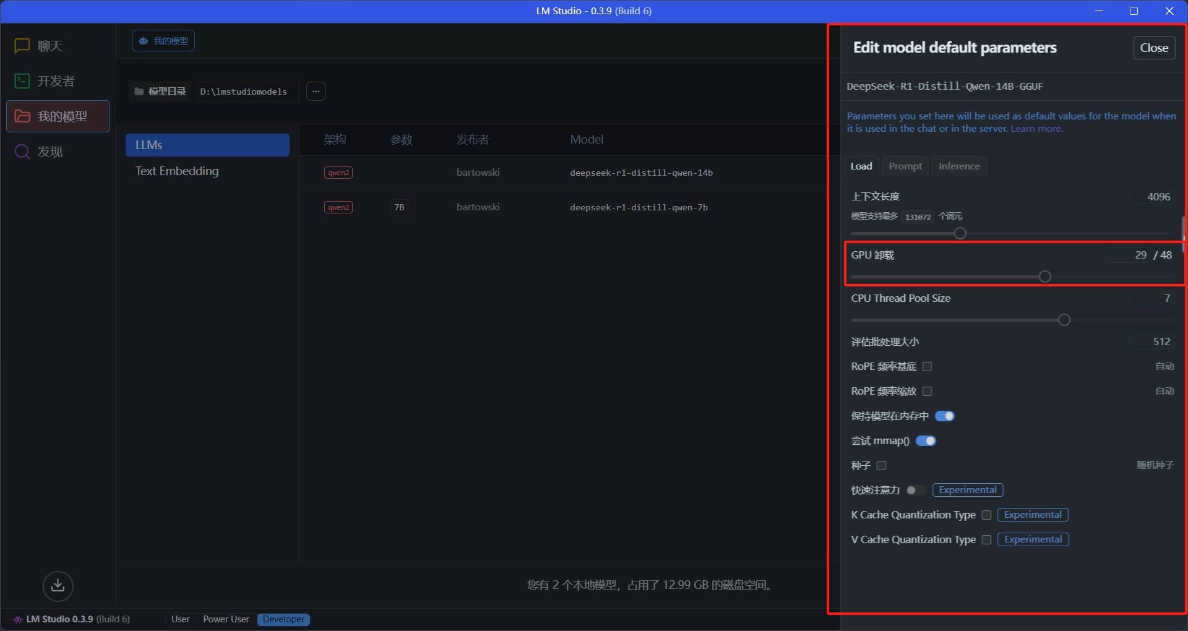
Task: Click the 发布者 column header
Action: tap(473, 140)
